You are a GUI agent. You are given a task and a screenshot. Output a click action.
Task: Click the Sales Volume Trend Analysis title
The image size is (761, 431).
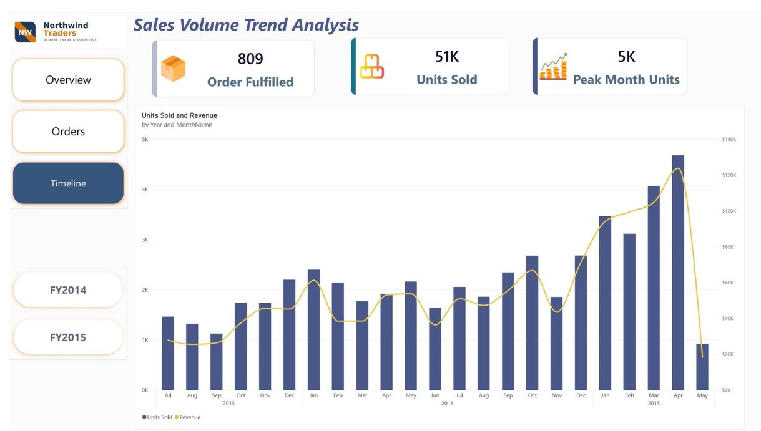(246, 25)
